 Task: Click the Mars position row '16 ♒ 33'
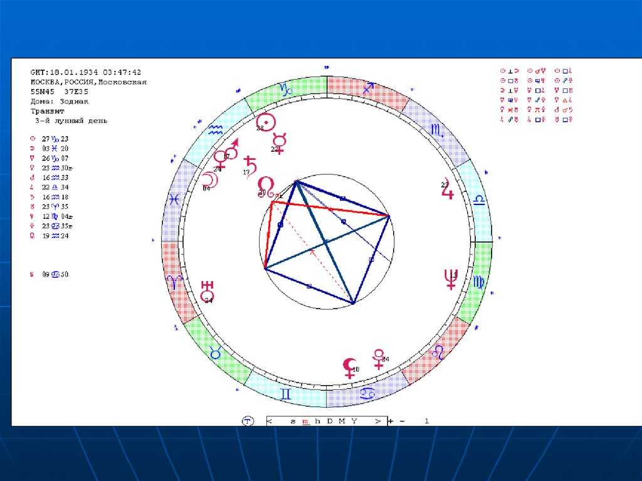(x=50, y=178)
